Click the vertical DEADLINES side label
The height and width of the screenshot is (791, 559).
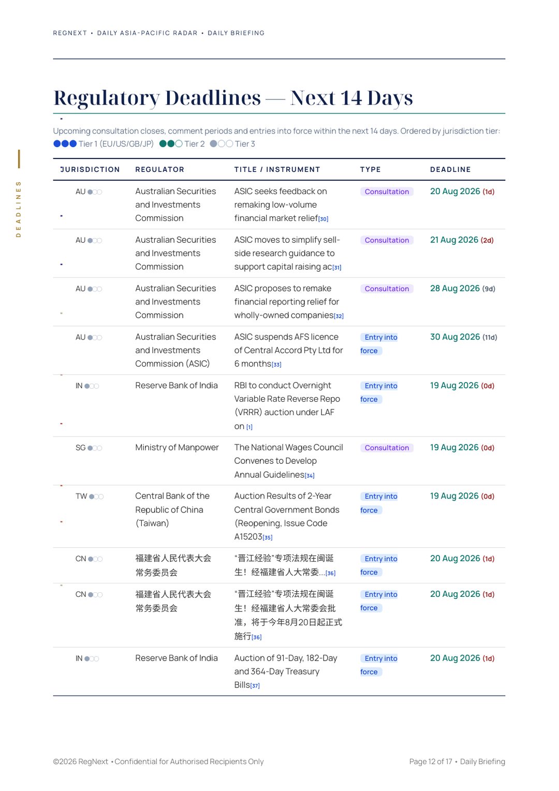[19, 209]
